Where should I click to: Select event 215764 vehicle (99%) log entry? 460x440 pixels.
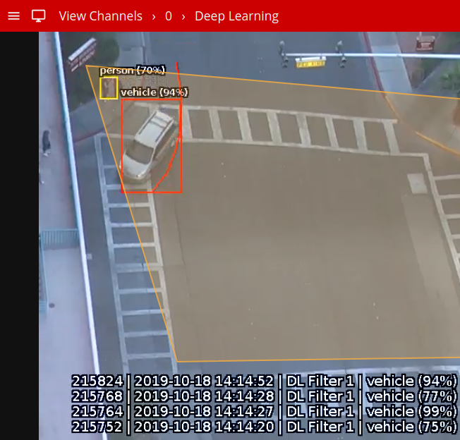click(265, 411)
